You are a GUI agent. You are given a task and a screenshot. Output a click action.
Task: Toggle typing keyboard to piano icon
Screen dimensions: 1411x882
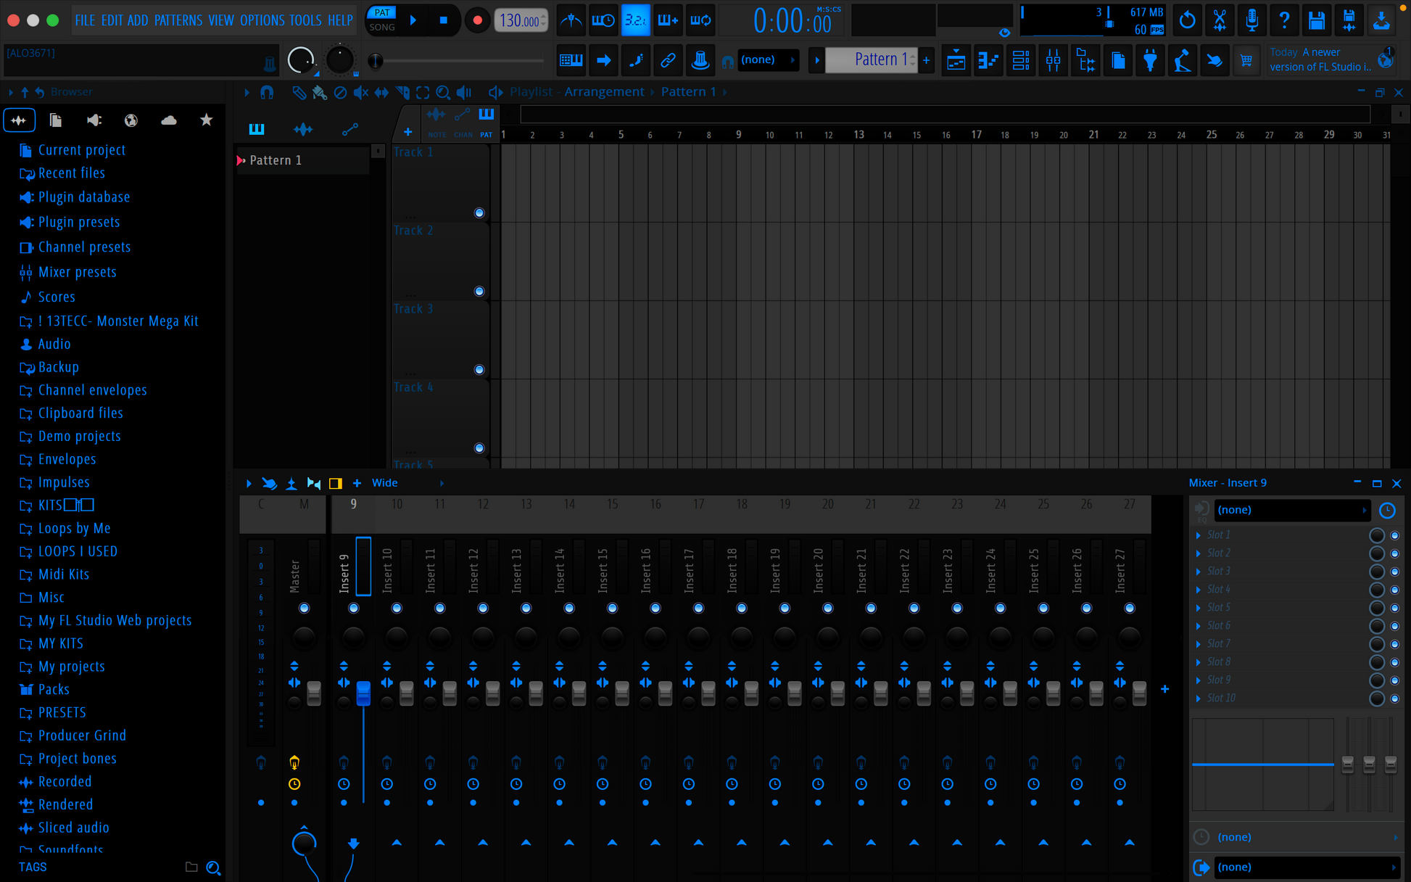pos(571,60)
